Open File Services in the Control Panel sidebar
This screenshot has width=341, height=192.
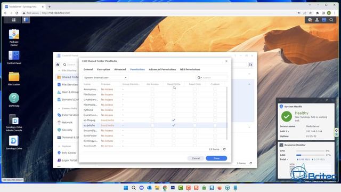click(68, 84)
